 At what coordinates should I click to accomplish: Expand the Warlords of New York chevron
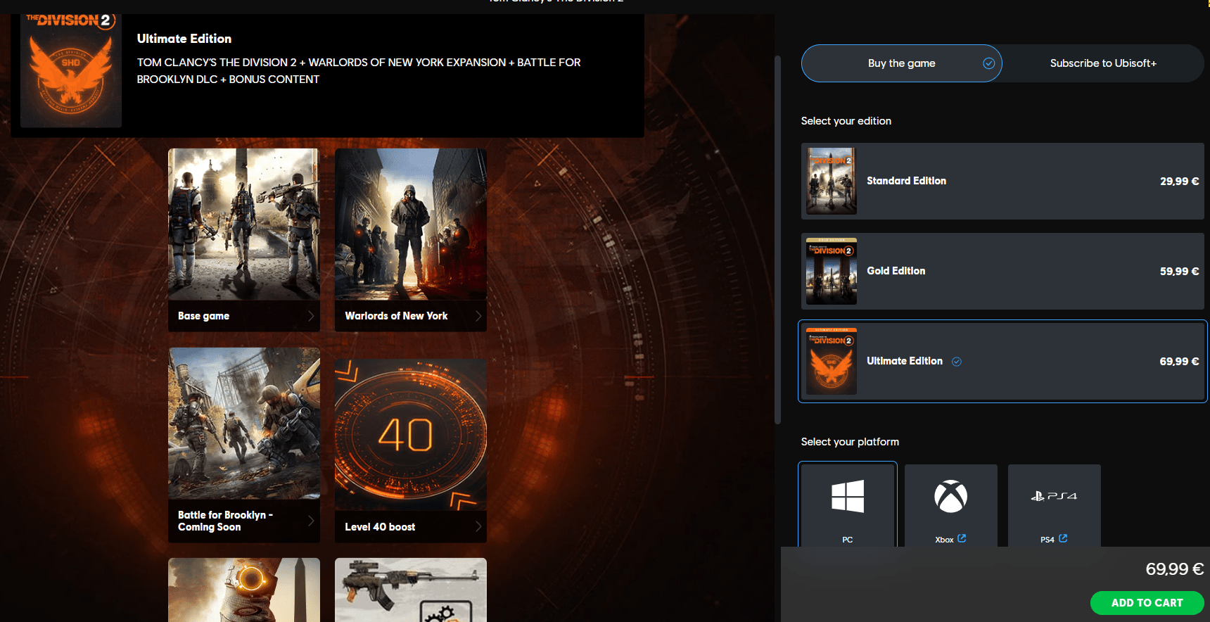[478, 316]
